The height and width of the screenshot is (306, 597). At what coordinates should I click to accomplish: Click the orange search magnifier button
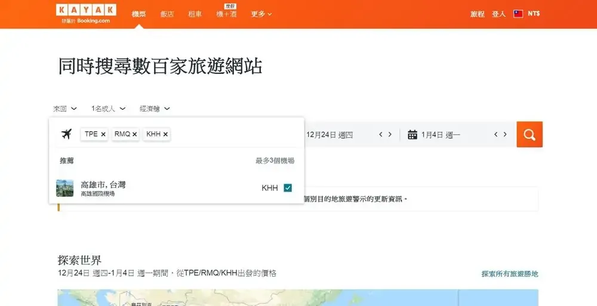point(529,134)
